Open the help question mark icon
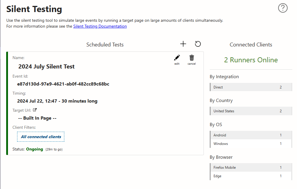The height and width of the screenshot is (189, 297). (283, 8)
